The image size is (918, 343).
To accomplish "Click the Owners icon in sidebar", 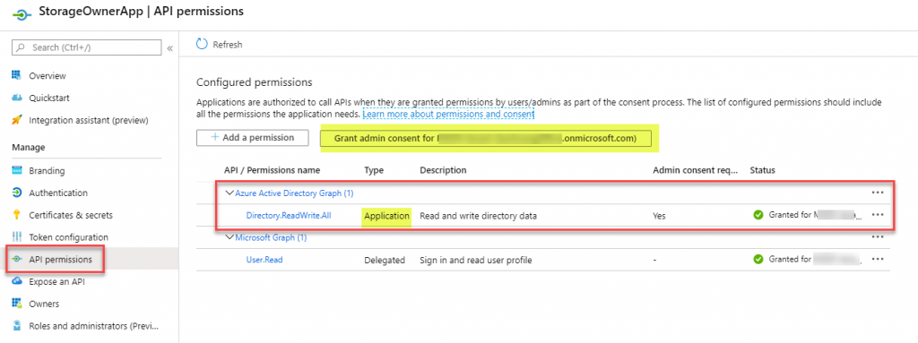I will (16, 304).
